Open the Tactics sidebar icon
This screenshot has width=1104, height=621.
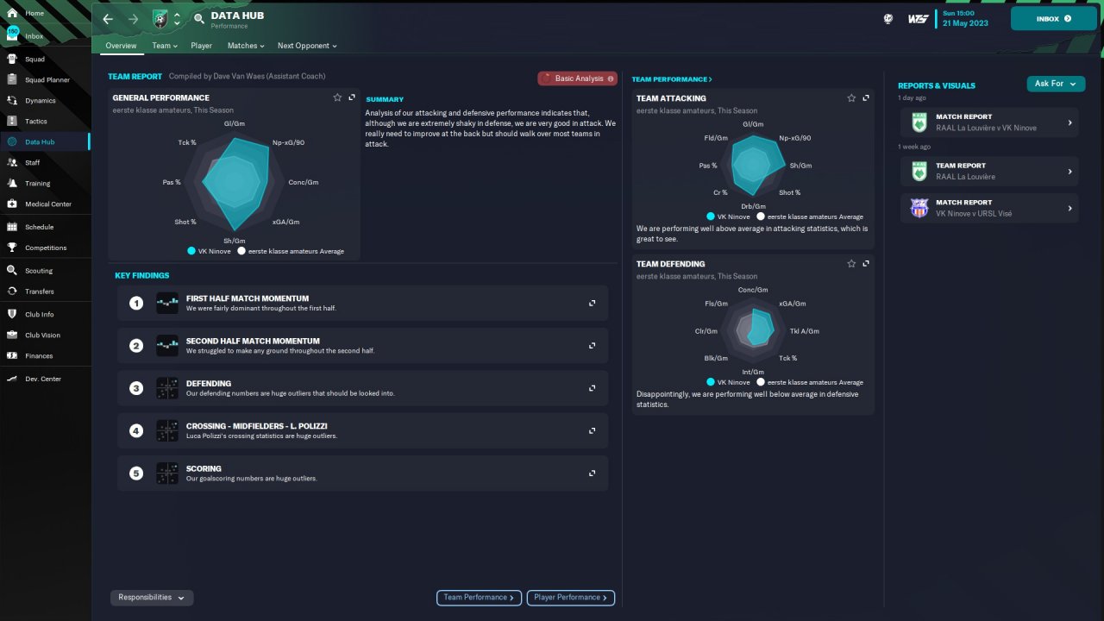pos(12,121)
